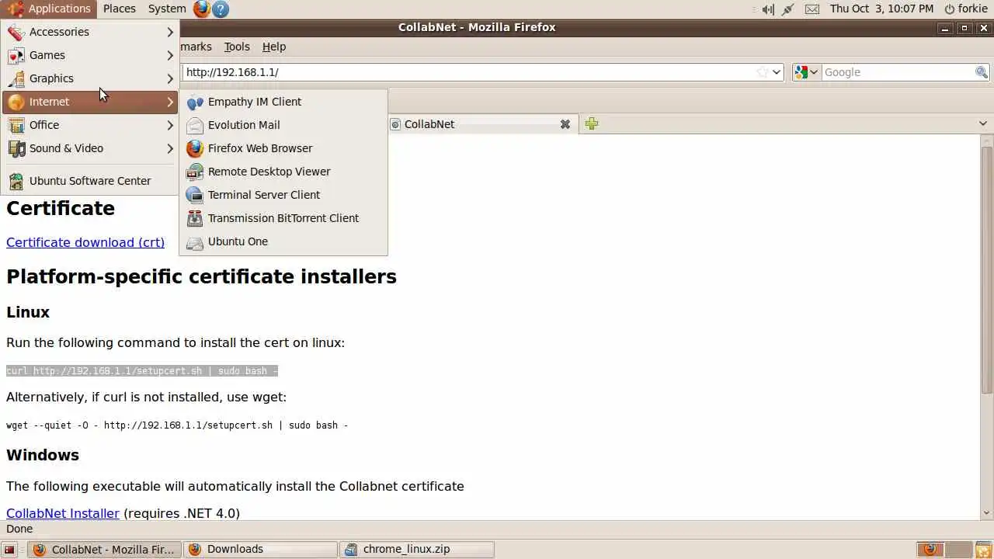994x559 pixels.
Task: Bookmark page with the star icon
Action: 763,72
